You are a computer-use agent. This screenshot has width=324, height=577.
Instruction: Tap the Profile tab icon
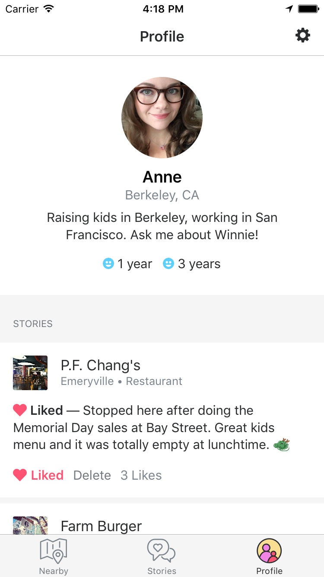[x=269, y=551]
